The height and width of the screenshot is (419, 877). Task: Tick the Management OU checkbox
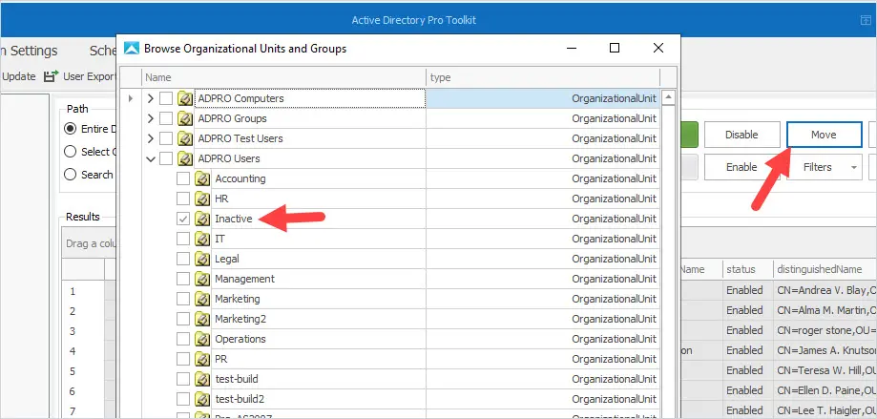tap(183, 279)
